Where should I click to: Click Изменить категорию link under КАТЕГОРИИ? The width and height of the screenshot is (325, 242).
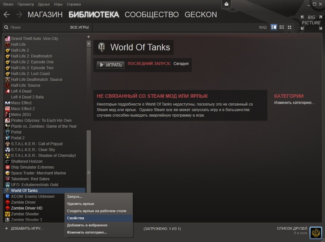(x=294, y=103)
